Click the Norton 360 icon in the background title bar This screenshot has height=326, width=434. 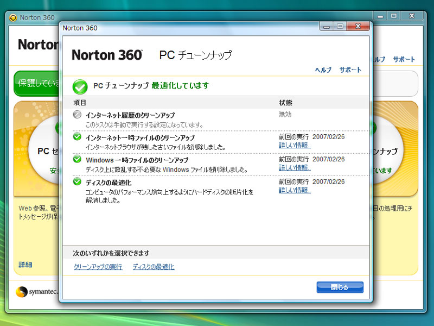tap(13, 17)
